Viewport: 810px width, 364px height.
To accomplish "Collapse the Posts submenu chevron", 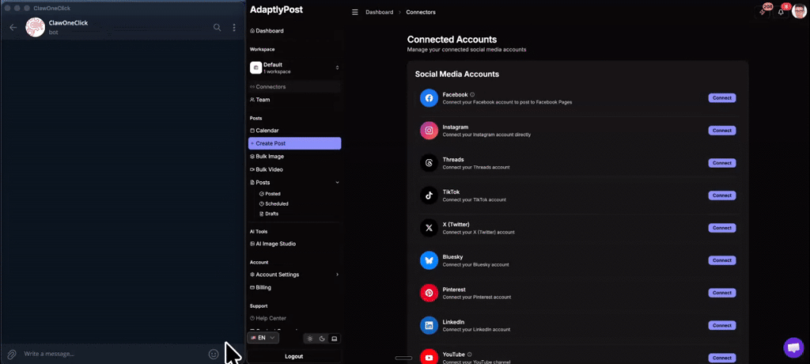I will click(337, 183).
